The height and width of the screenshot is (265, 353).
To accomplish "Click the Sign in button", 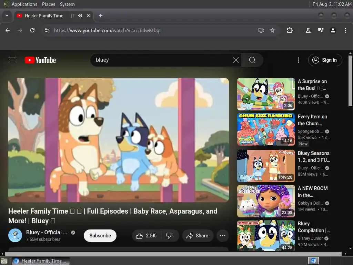I will (325, 60).
